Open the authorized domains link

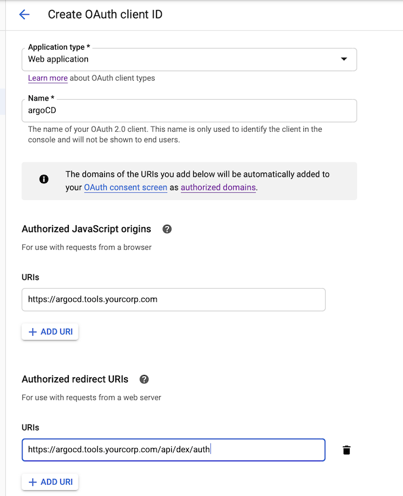(218, 188)
